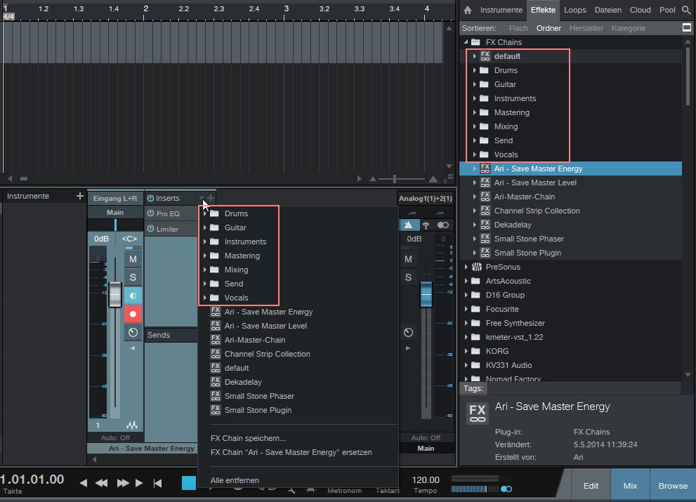
Task: Expand the Guitar folder in browser
Action: pyautogui.click(x=475, y=84)
